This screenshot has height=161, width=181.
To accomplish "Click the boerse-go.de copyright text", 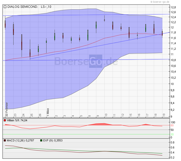I will (160, 2).
